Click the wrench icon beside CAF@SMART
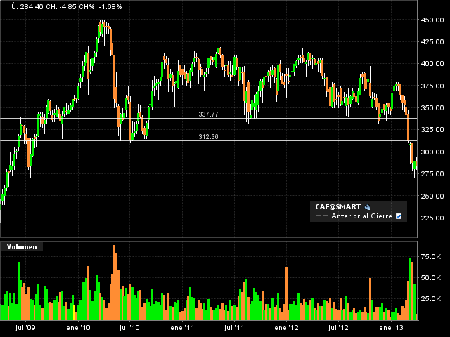This screenshot has width=450, height=337. click(x=367, y=207)
